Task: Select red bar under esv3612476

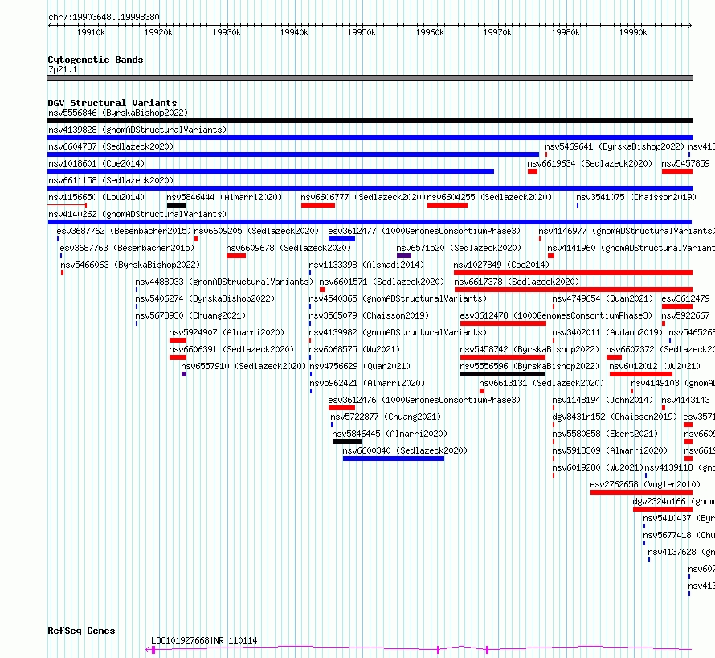Action: coord(341,408)
